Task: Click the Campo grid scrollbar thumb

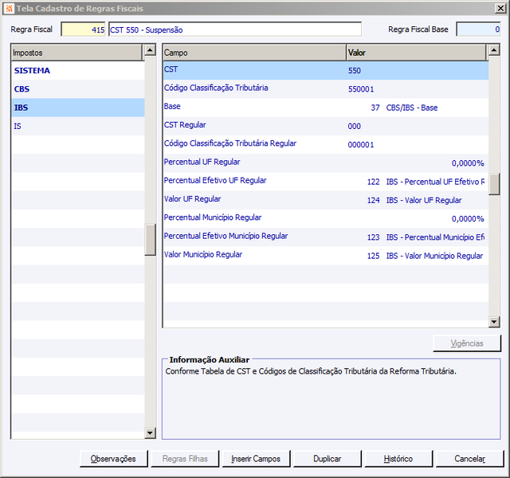Action: click(x=494, y=184)
